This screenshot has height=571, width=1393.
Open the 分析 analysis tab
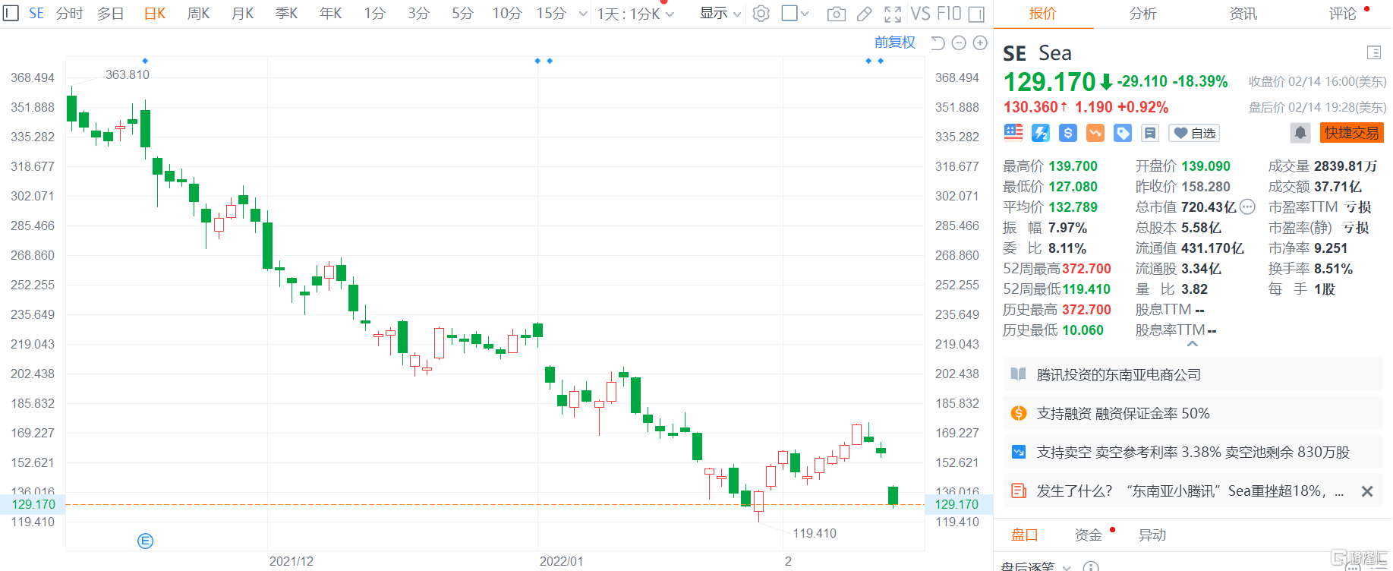(1142, 14)
